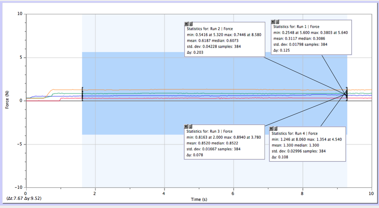Close the Run 2 Force statistics box

pos(186,24)
